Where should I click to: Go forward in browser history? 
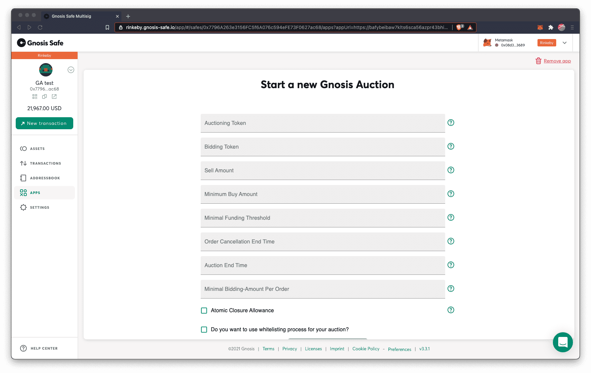[29, 27]
